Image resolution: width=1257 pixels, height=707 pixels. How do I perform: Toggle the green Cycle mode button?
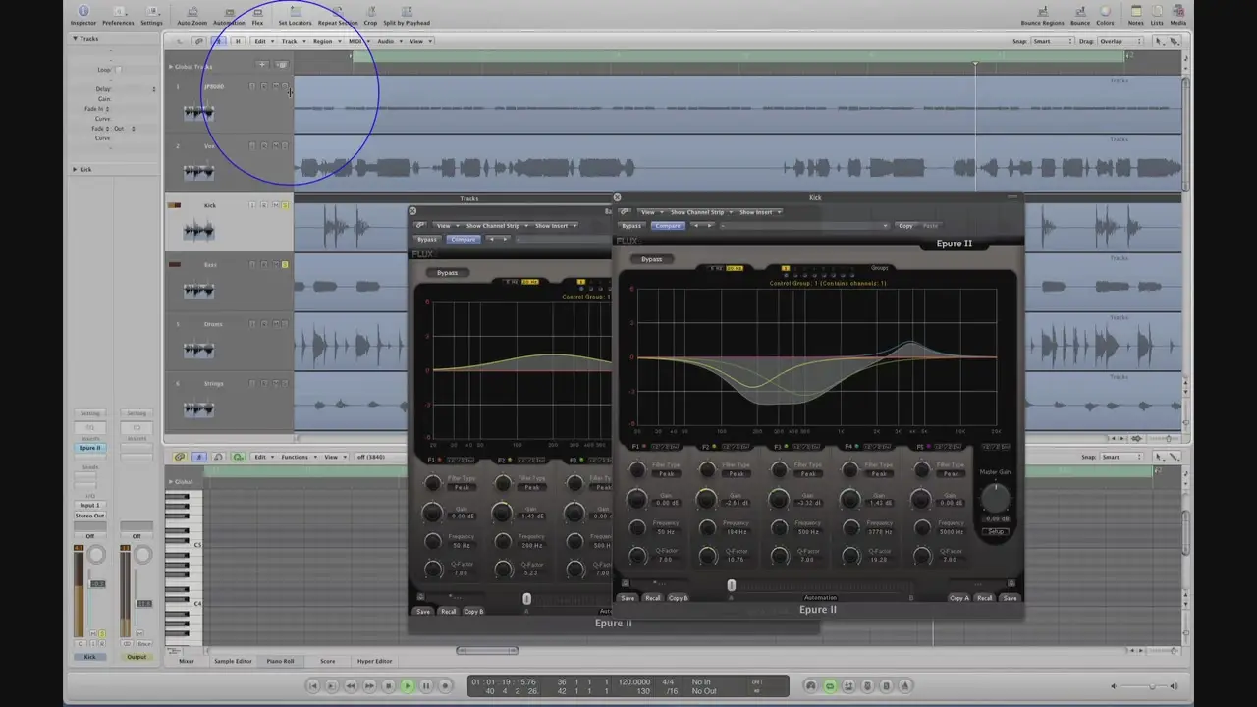[x=830, y=686]
